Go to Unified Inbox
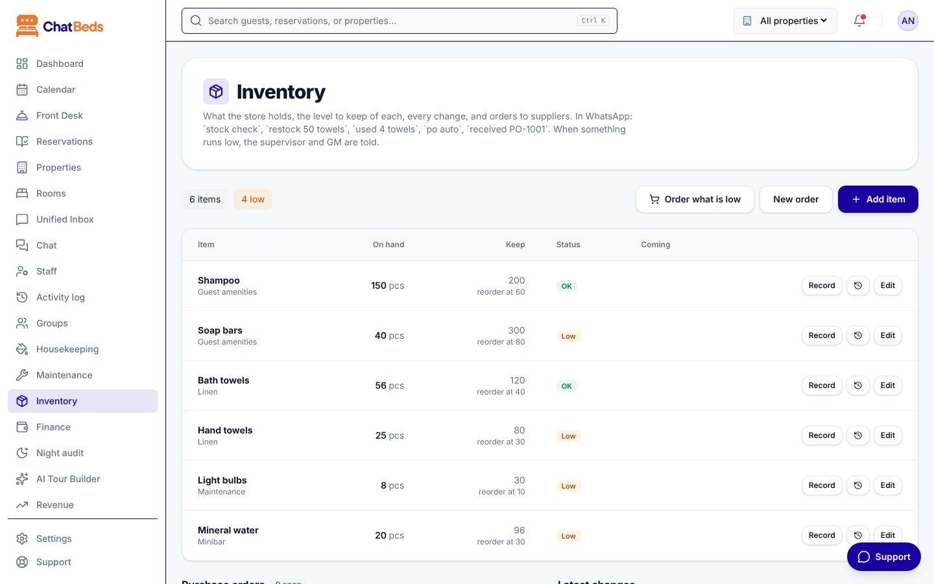The image size is (934, 584). [82, 219]
